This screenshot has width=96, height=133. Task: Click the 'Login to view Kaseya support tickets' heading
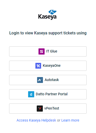[x=48, y=33]
